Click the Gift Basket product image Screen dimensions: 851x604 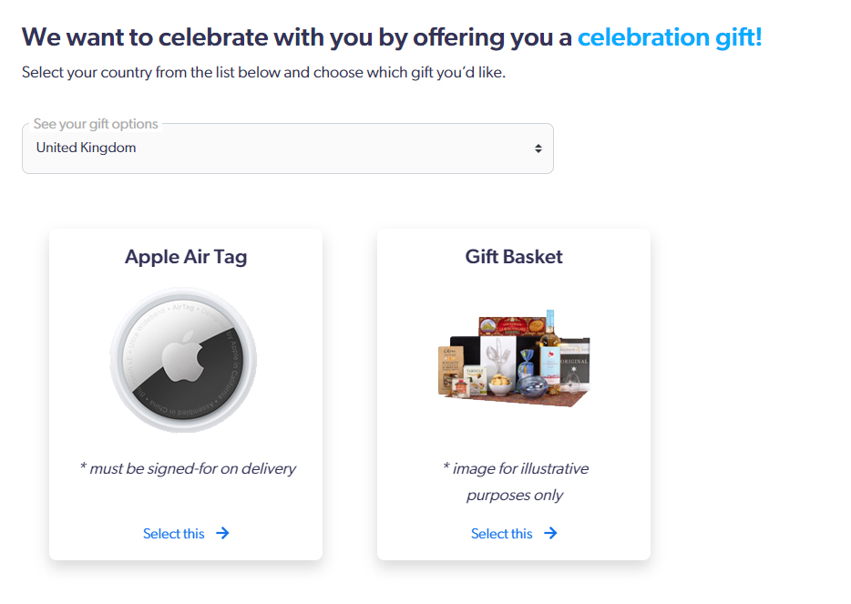(x=514, y=357)
